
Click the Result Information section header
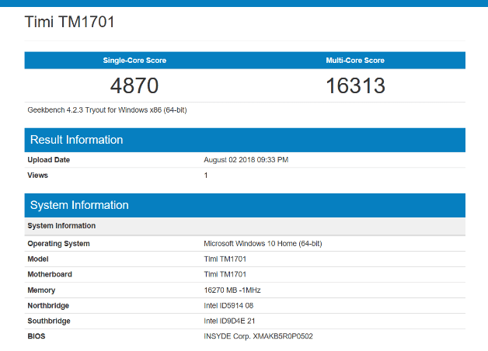245,140
